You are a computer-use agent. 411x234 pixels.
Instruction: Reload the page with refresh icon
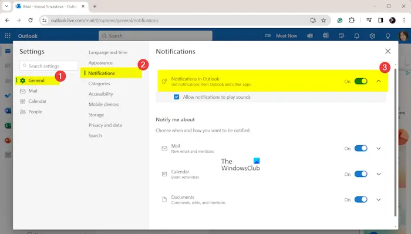coord(31,20)
